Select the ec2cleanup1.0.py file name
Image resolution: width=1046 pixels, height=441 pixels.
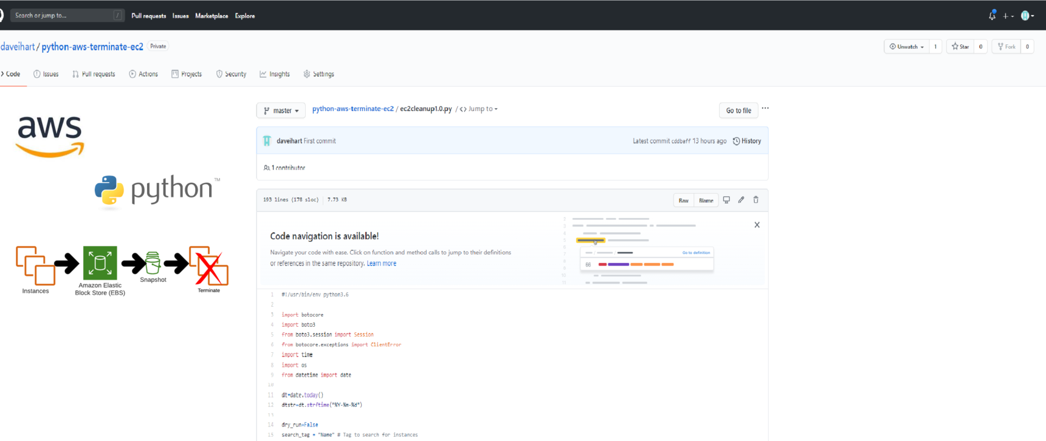[426, 109]
